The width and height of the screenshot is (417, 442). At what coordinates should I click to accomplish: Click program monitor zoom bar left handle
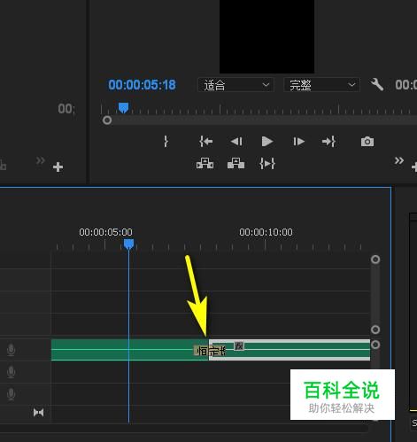[107, 120]
